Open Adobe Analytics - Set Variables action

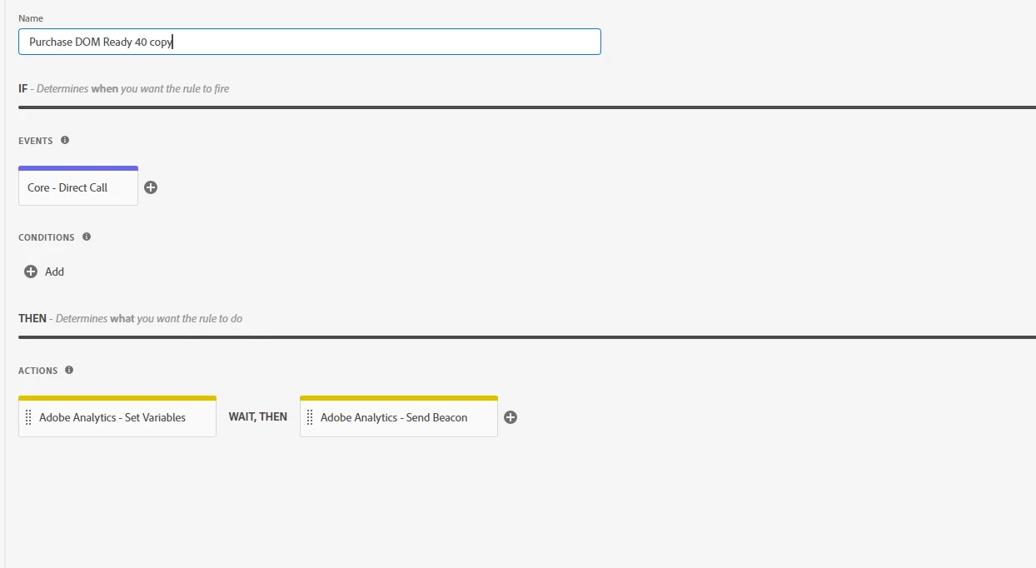tap(117, 416)
